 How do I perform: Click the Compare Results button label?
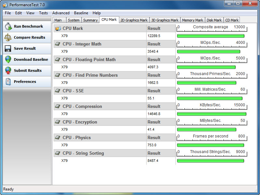[x=30, y=37]
